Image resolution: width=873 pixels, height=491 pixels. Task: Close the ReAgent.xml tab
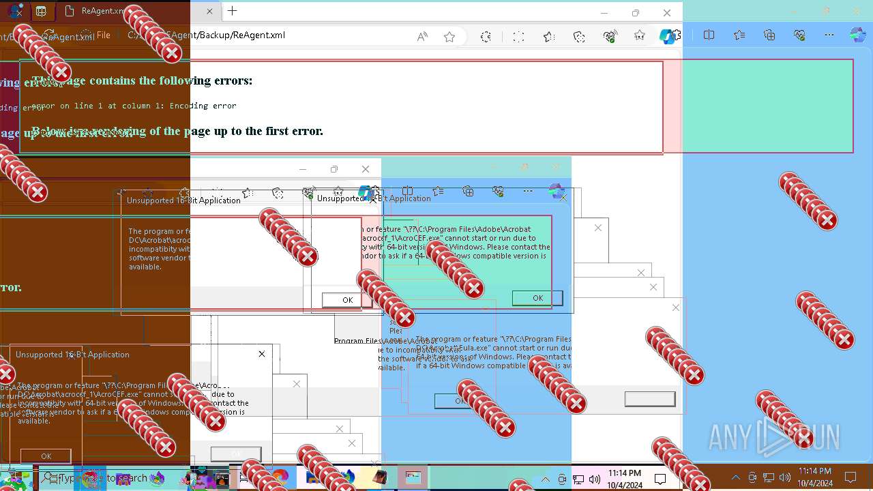pos(209,11)
